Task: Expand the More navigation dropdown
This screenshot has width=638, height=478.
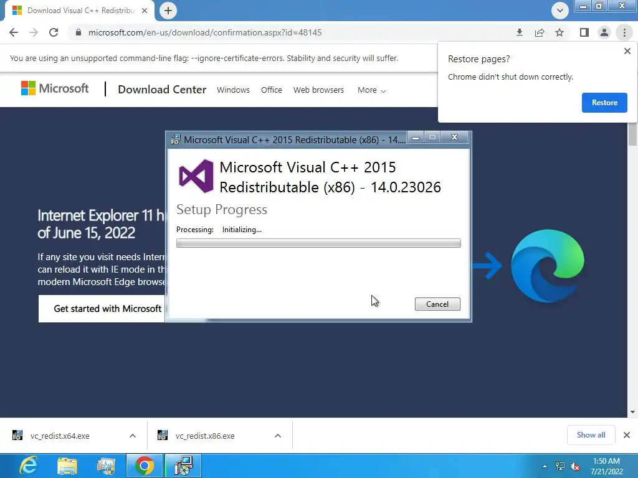Action: [x=371, y=90]
